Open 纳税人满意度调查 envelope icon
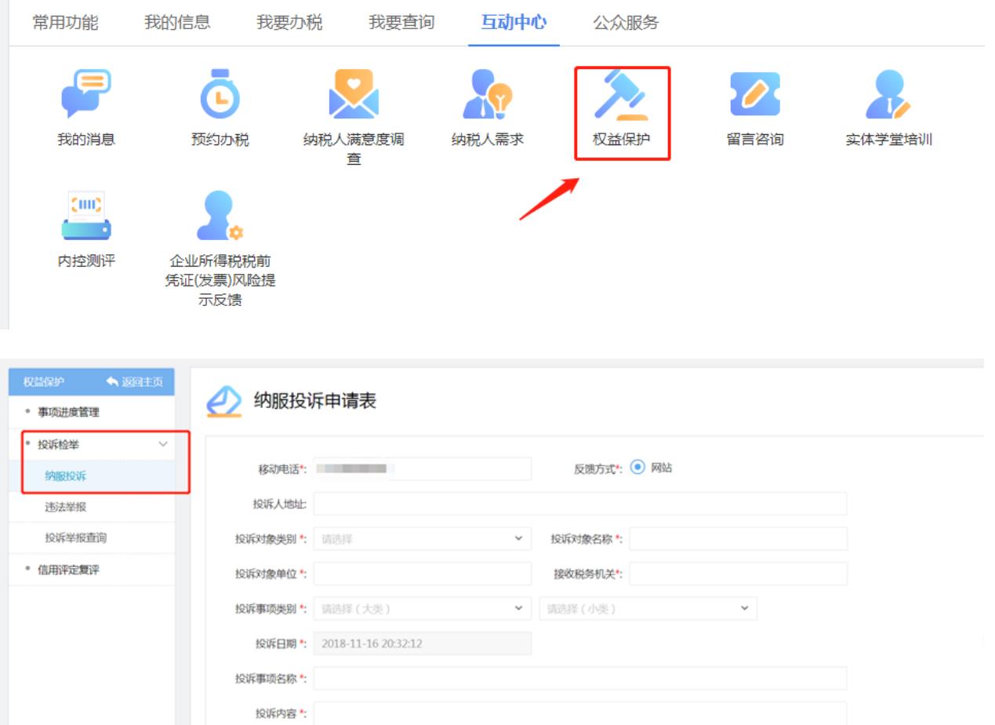Image resolution: width=995 pixels, height=725 pixels. coord(354,94)
